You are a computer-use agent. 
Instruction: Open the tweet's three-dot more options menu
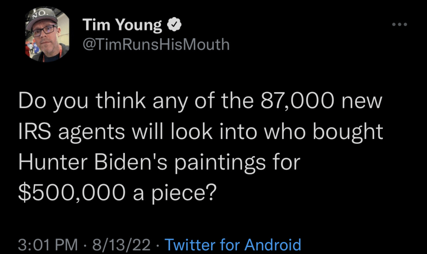[399, 25]
